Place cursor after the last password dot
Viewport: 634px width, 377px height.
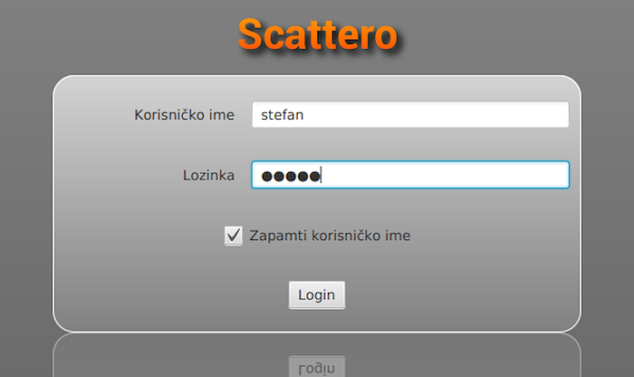pyautogui.click(x=321, y=176)
